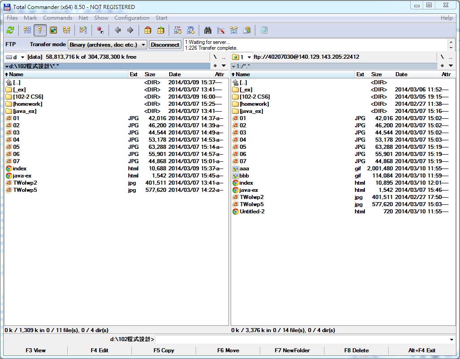Refresh the source panel with the green arrows icon
This screenshot has height=359, width=460.
click(11, 30)
